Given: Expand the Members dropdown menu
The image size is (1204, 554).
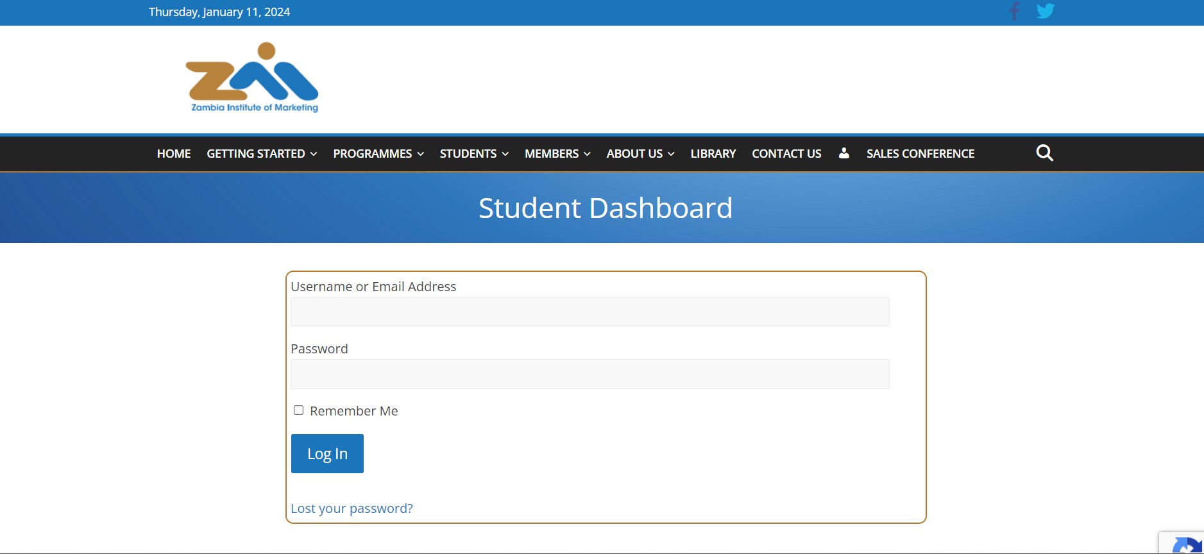Looking at the screenshot, I should tap(557, 154).
